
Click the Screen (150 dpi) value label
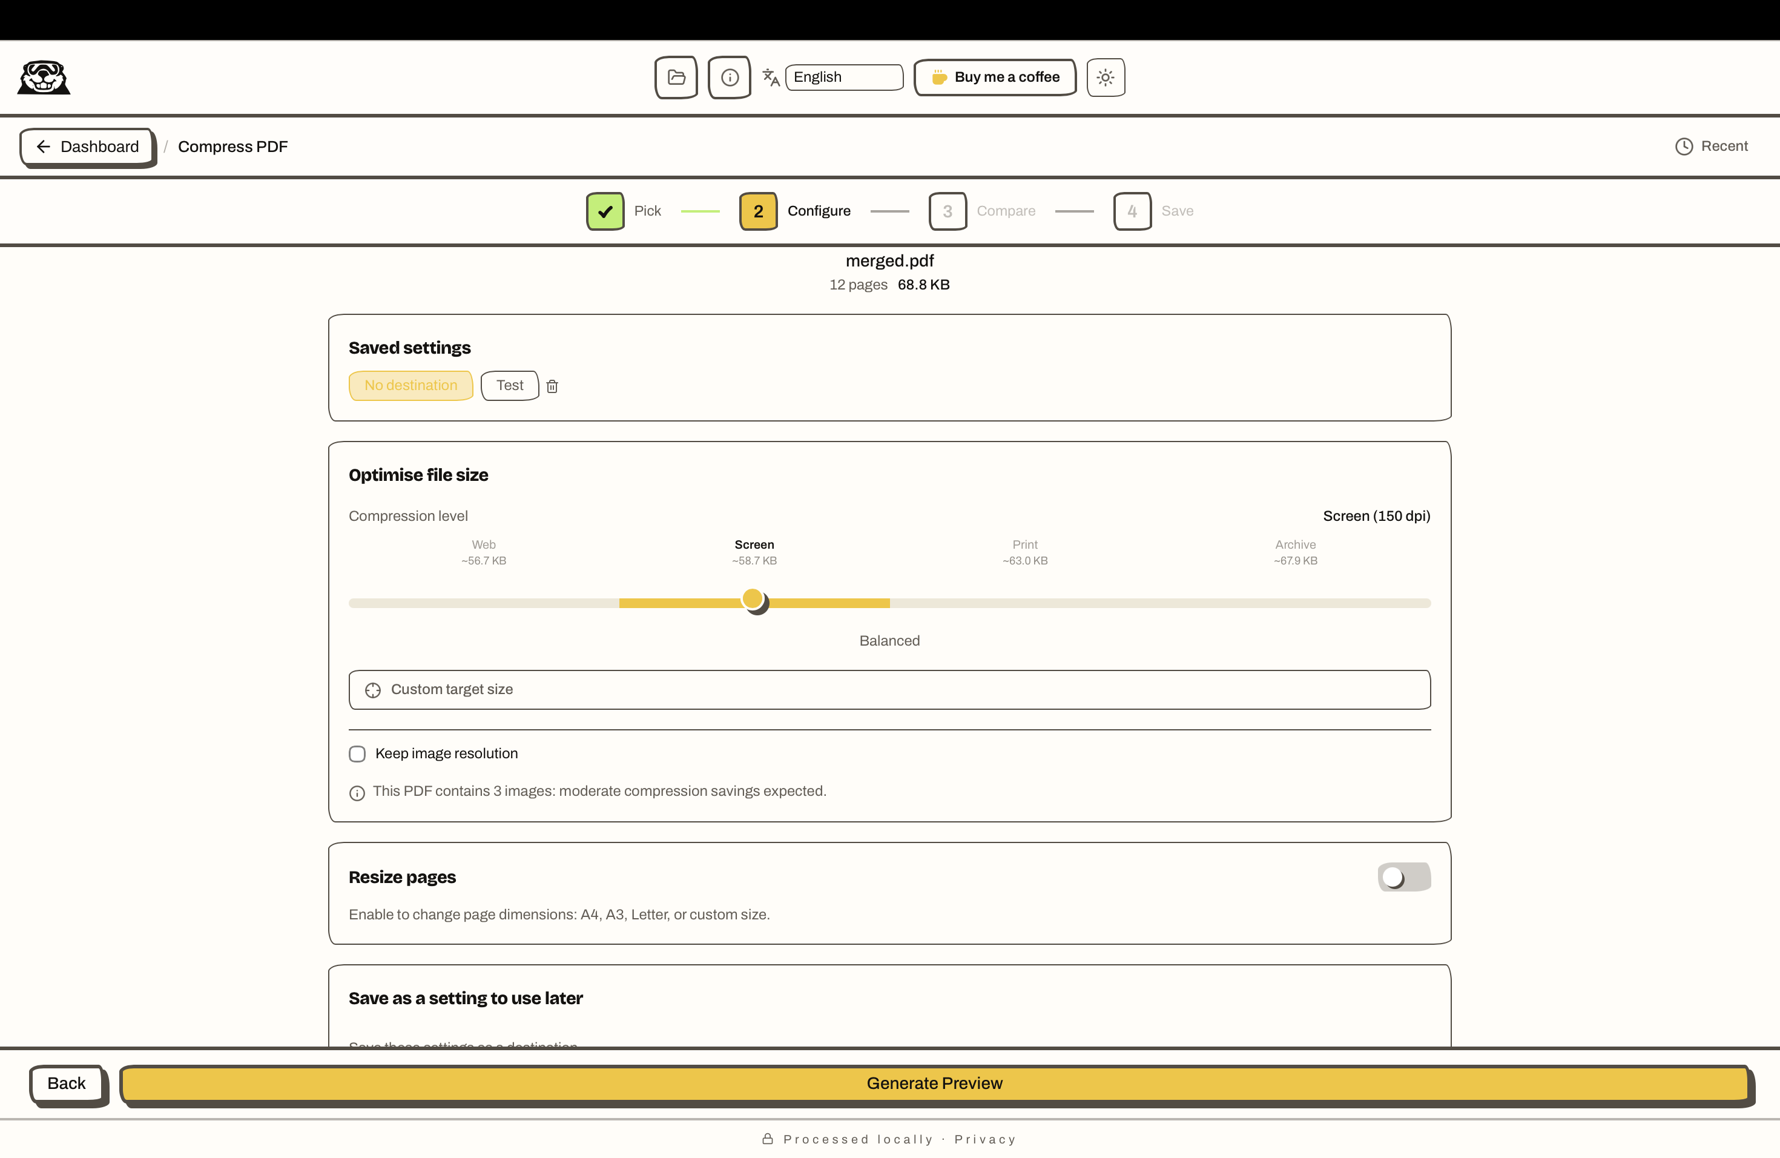tap(1376, 516)
